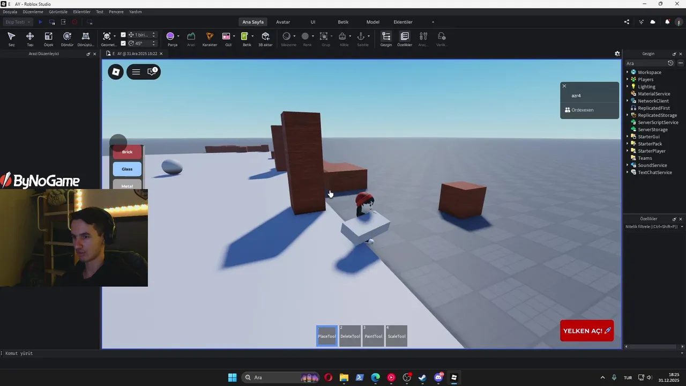Select the PaintTool hotbar slot
This screenshot has width=686, height=386.
coord(374,336)
